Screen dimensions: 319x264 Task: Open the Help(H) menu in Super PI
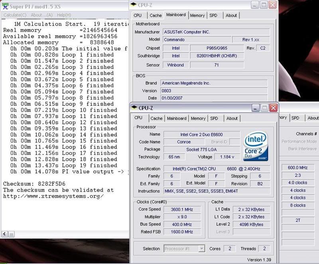pos(64,15)
